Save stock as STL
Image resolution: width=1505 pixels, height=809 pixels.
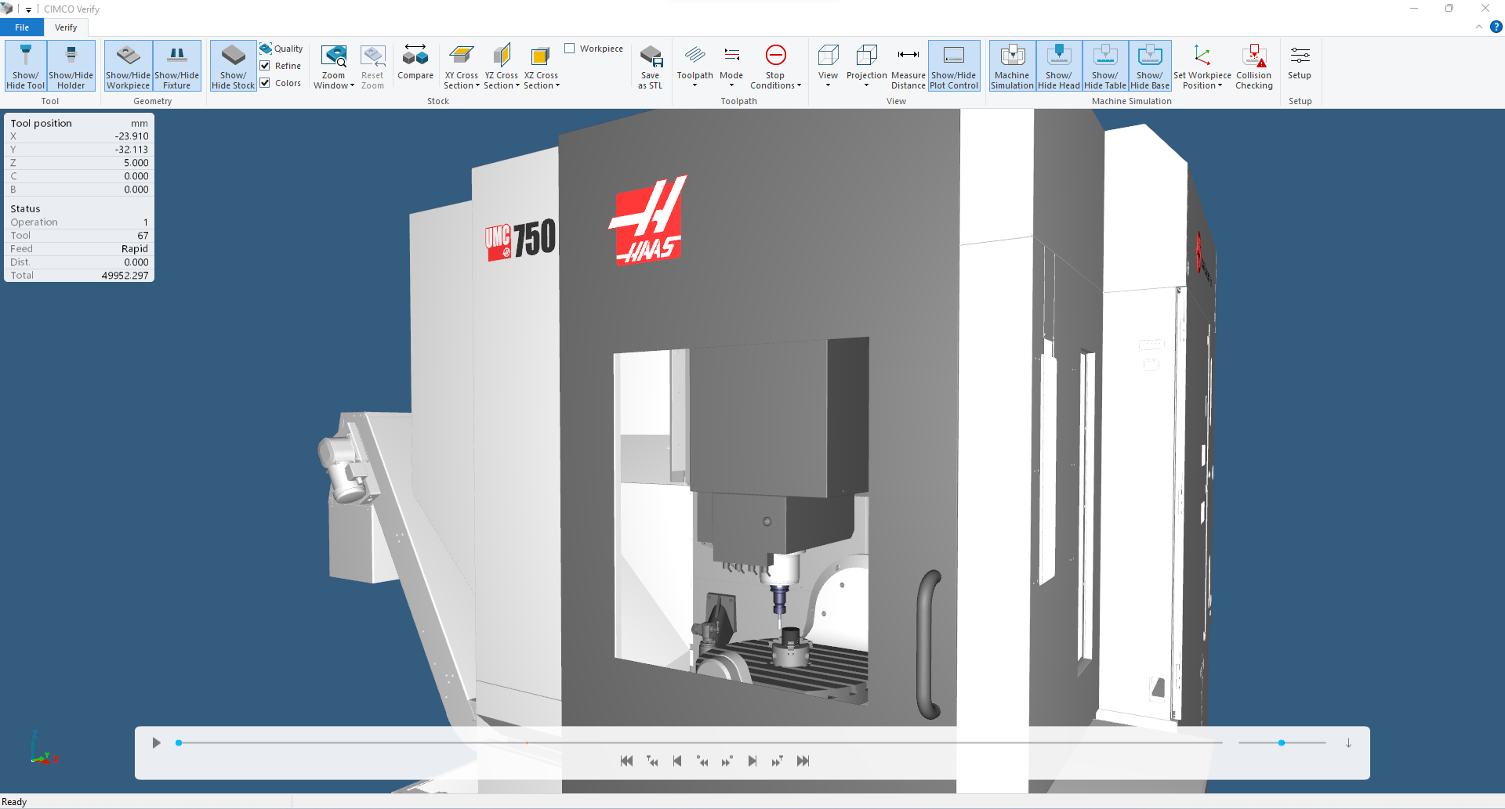[651, 66]
